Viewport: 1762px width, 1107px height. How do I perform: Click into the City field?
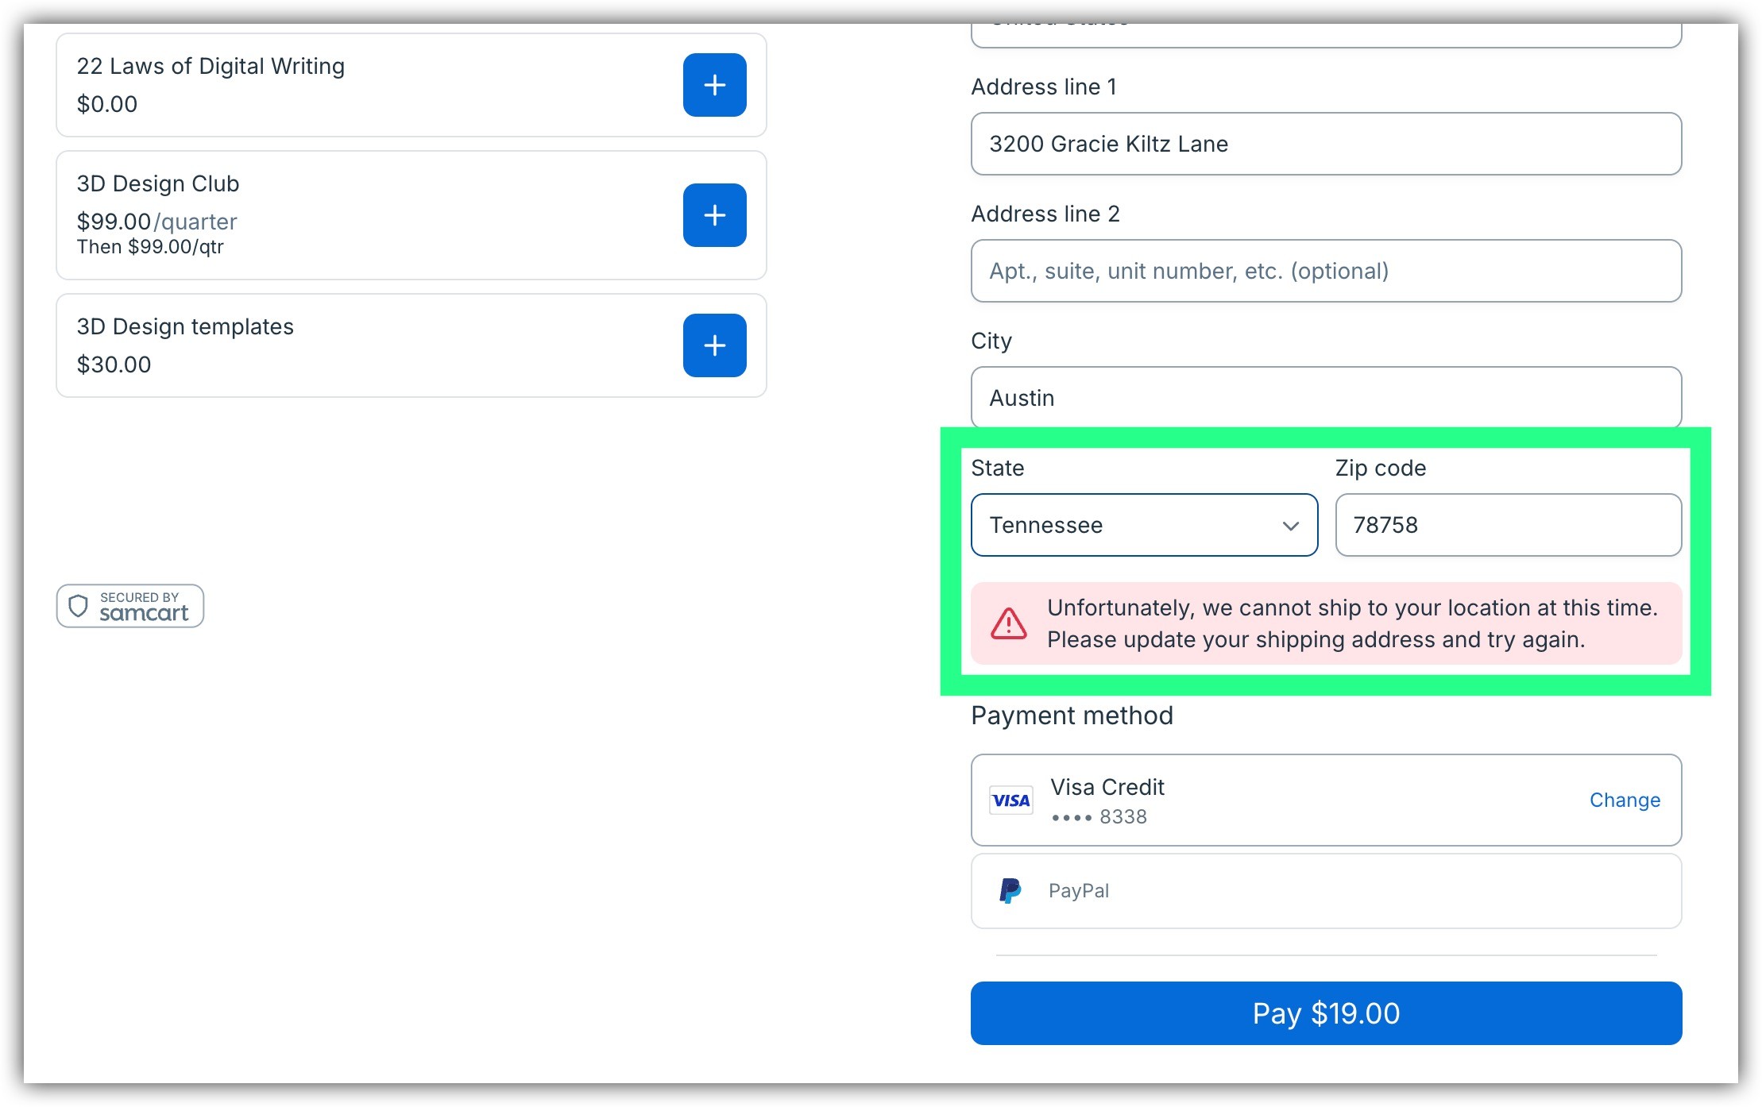tap(1325, 398)
